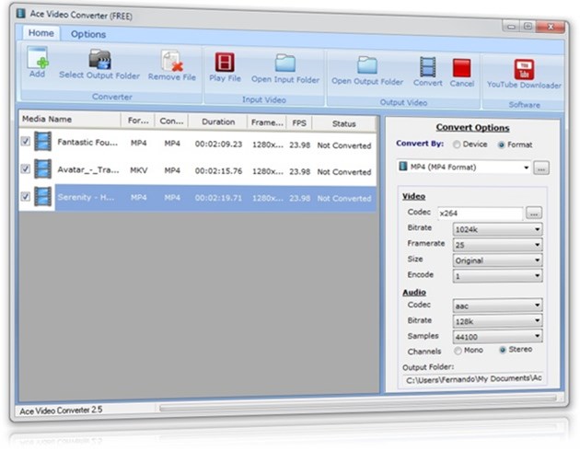Click browse button beside x264 codec
This screenshot has width=580, height=451.
tap(534, 214)
